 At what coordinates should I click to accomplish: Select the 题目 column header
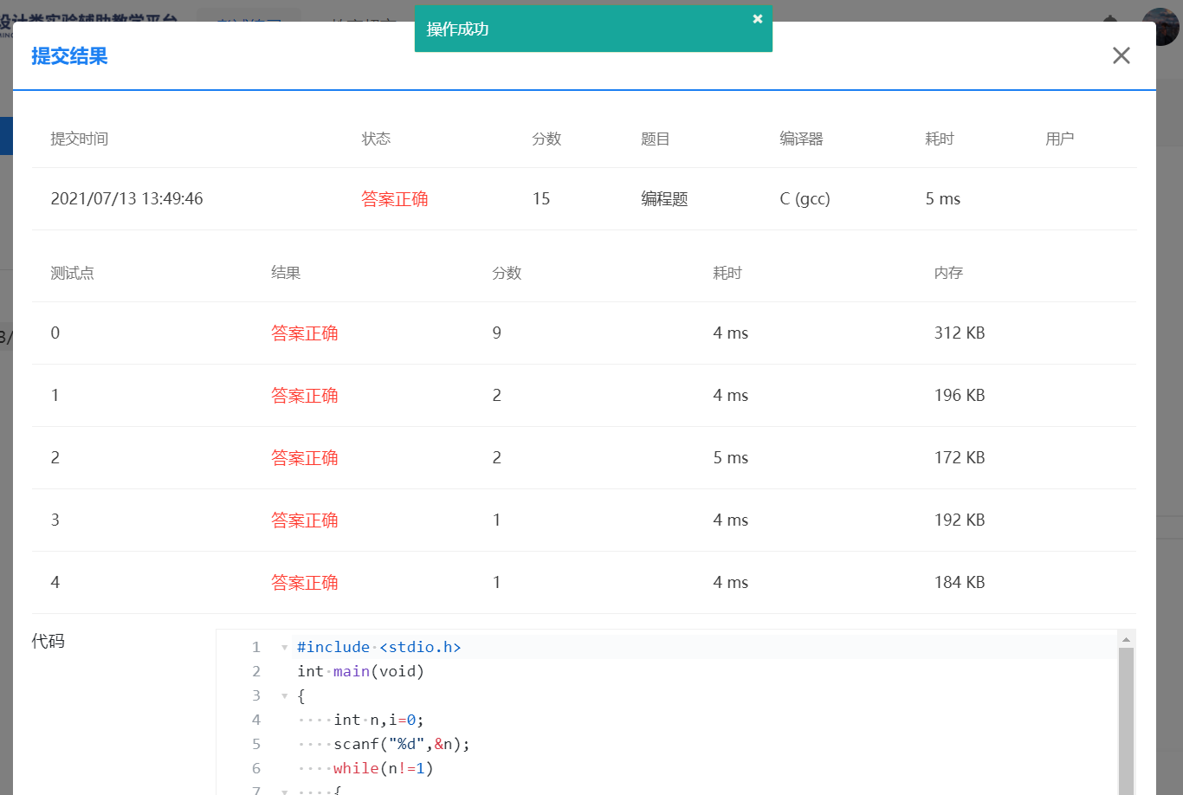pyautogui.click(x=655, y=139)
